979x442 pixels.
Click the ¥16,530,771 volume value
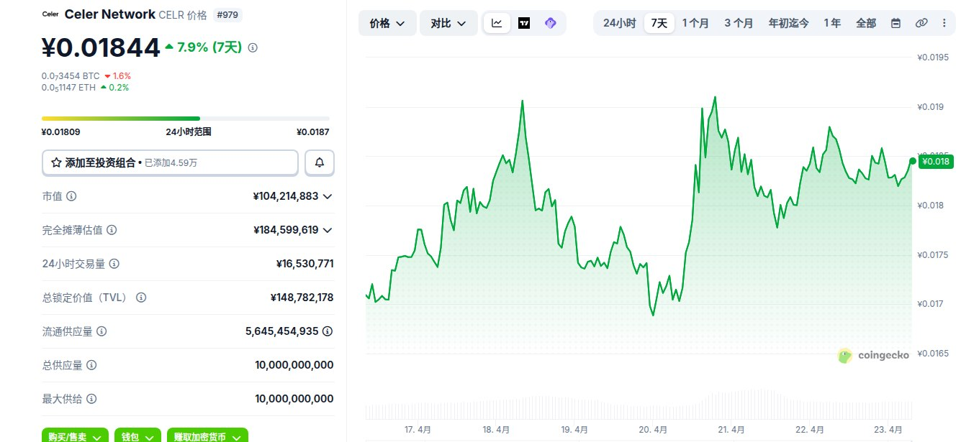[304, 264]
